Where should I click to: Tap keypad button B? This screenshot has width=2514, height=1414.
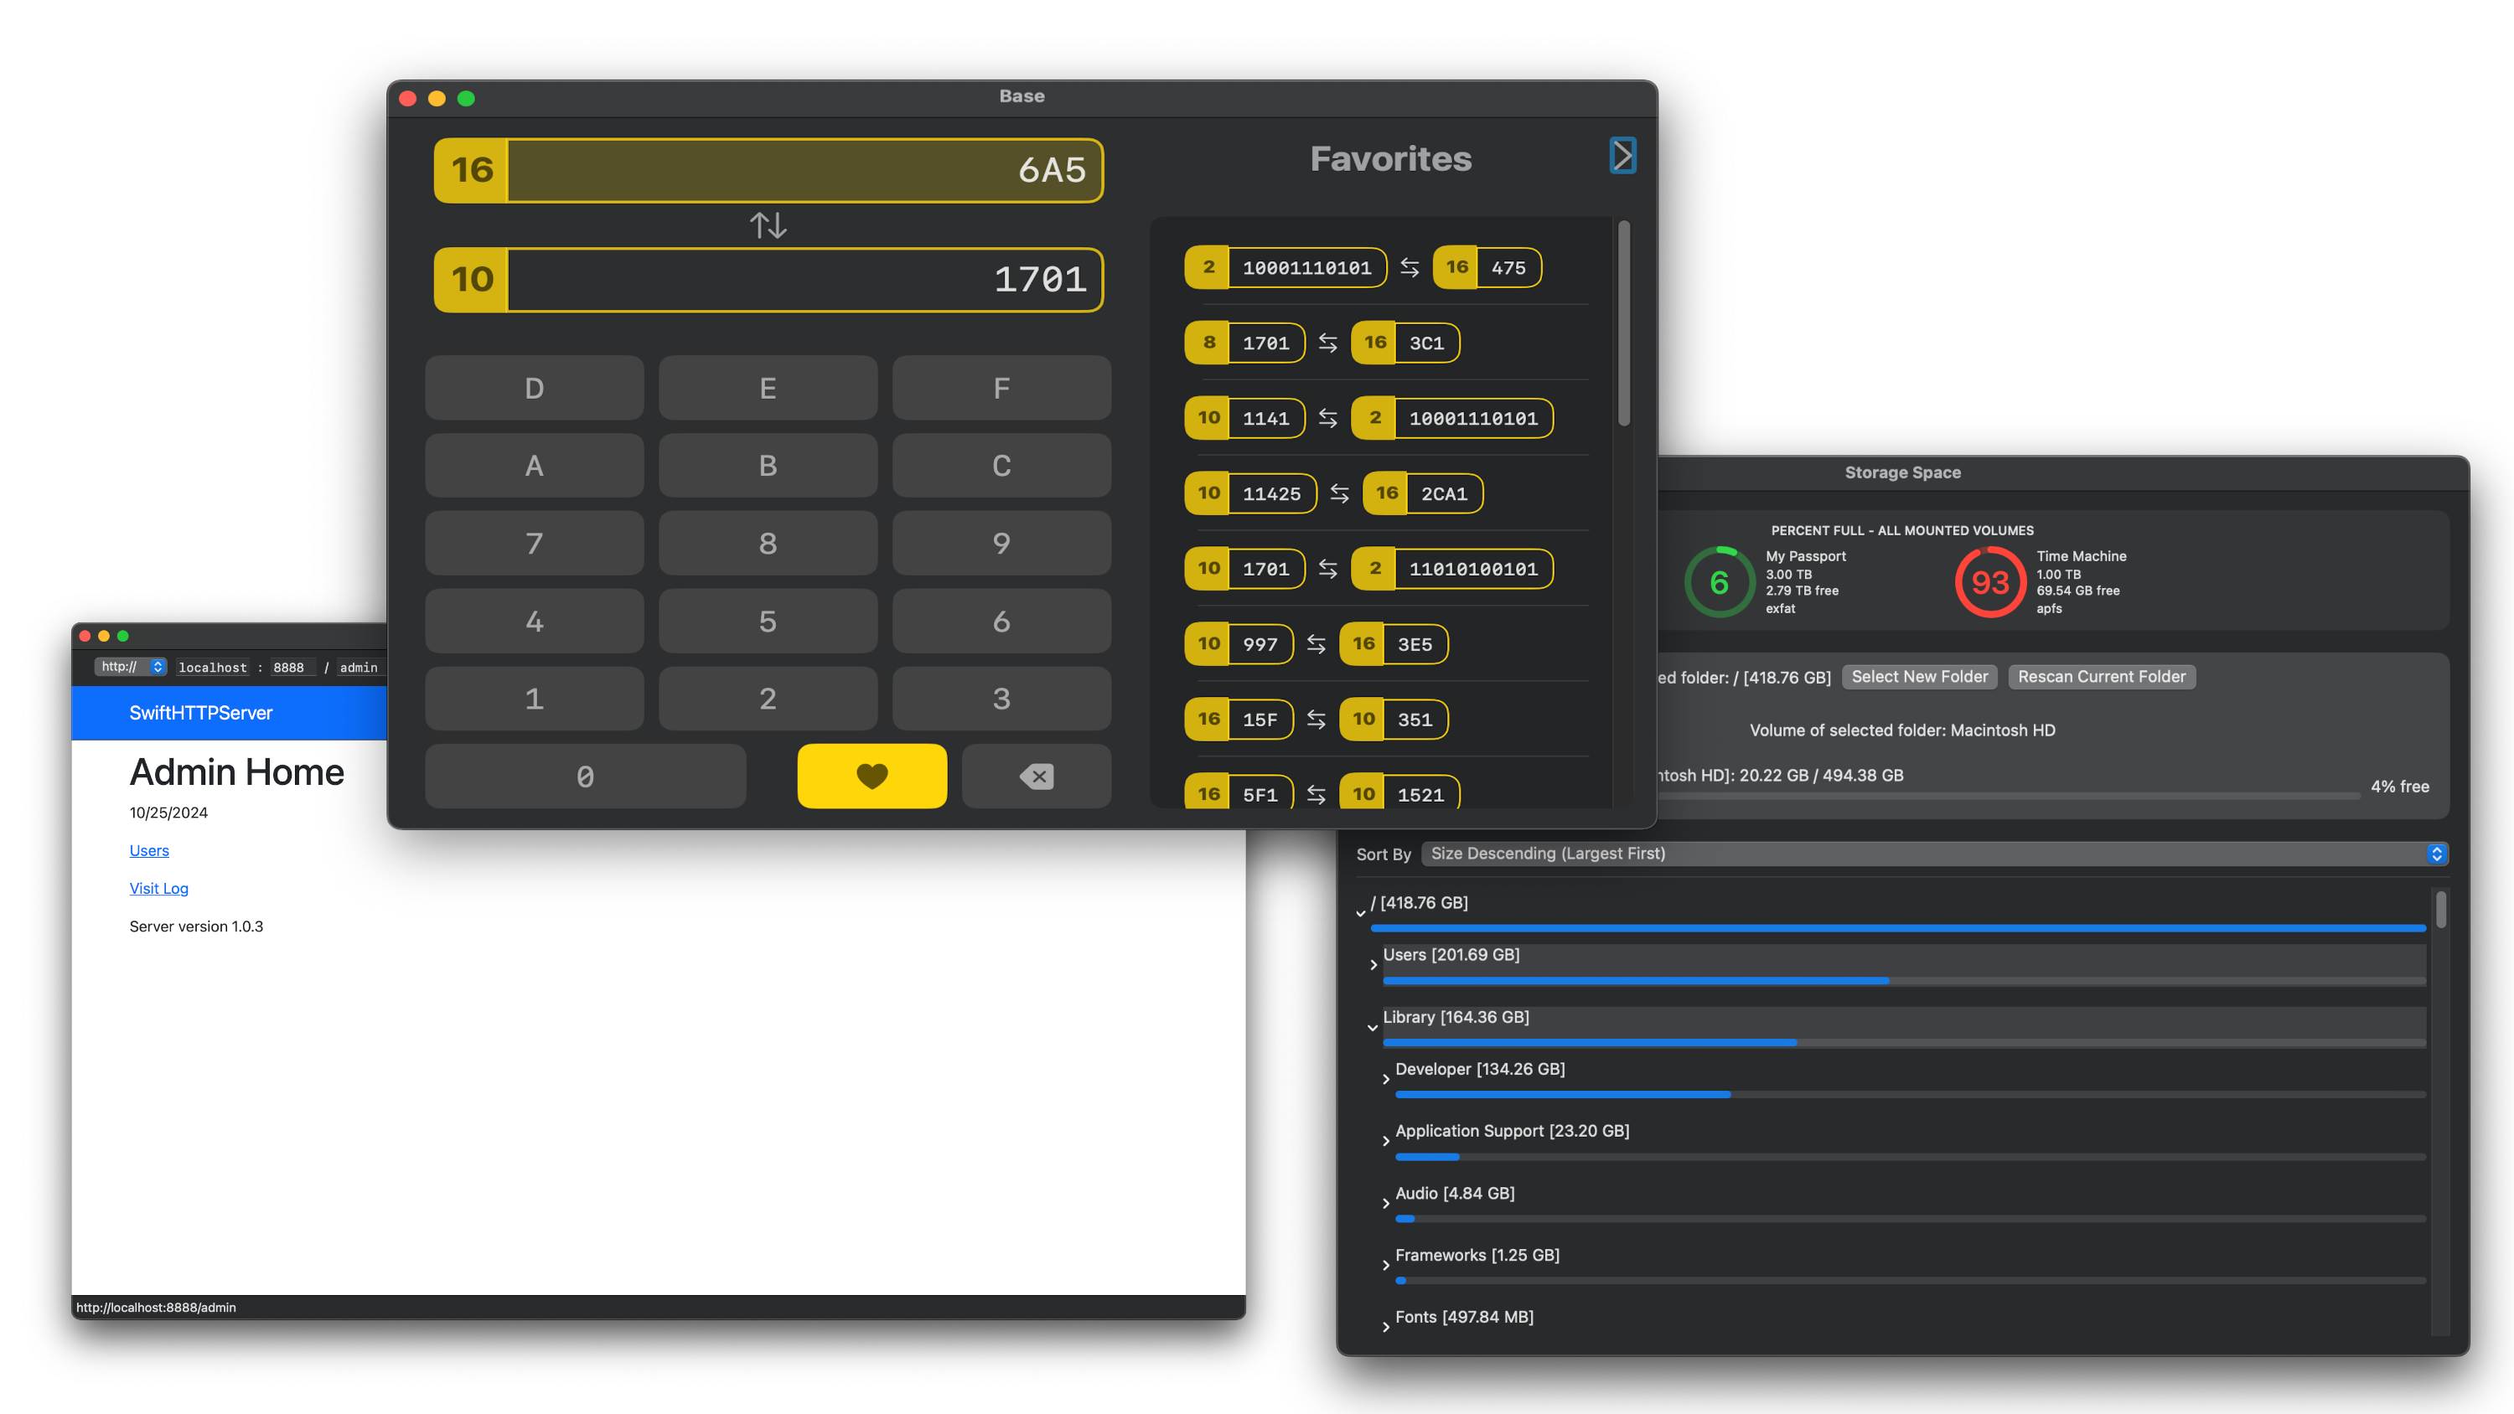tap(768, 466)
